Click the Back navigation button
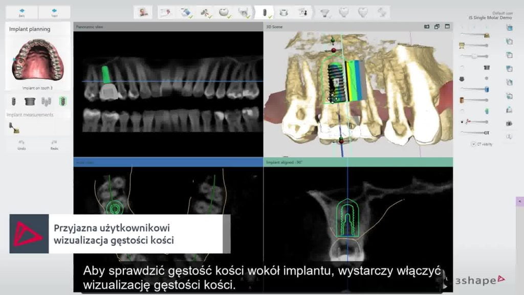The image size is (524, 295). pos(21,12)
